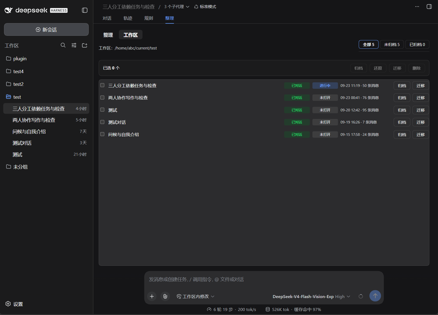The width and height of the screenshot is (438, 315).
Task: Archive the 三人分工依赖任务与检查 conversation
Action: point(402,86)
